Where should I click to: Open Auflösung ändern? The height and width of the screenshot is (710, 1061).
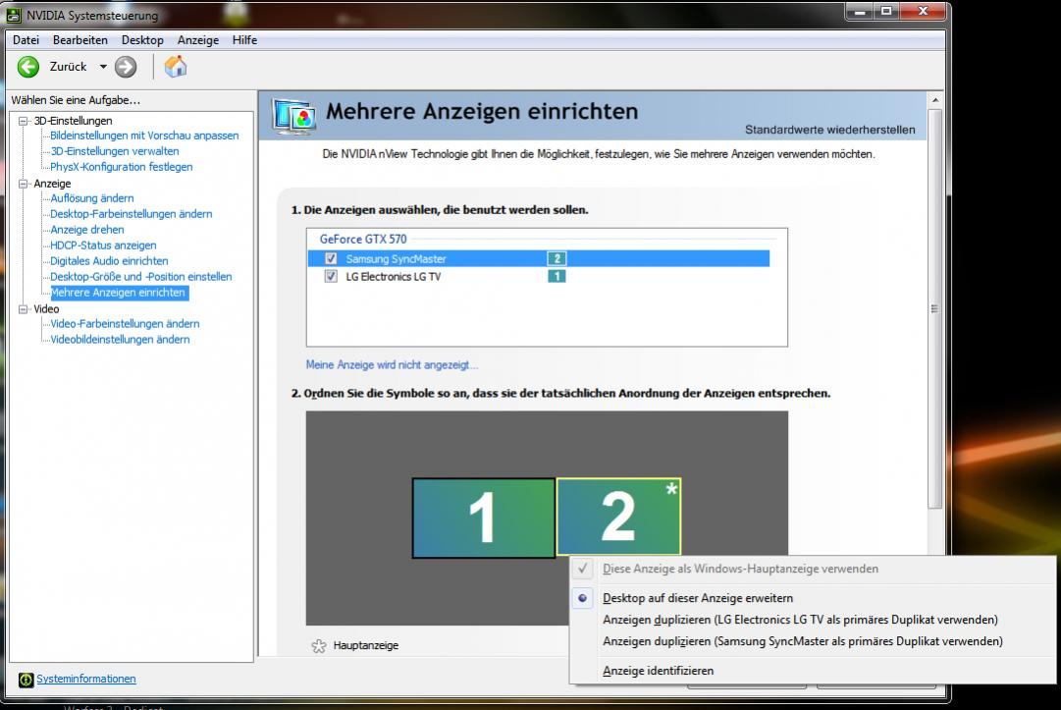click(92, 198)
